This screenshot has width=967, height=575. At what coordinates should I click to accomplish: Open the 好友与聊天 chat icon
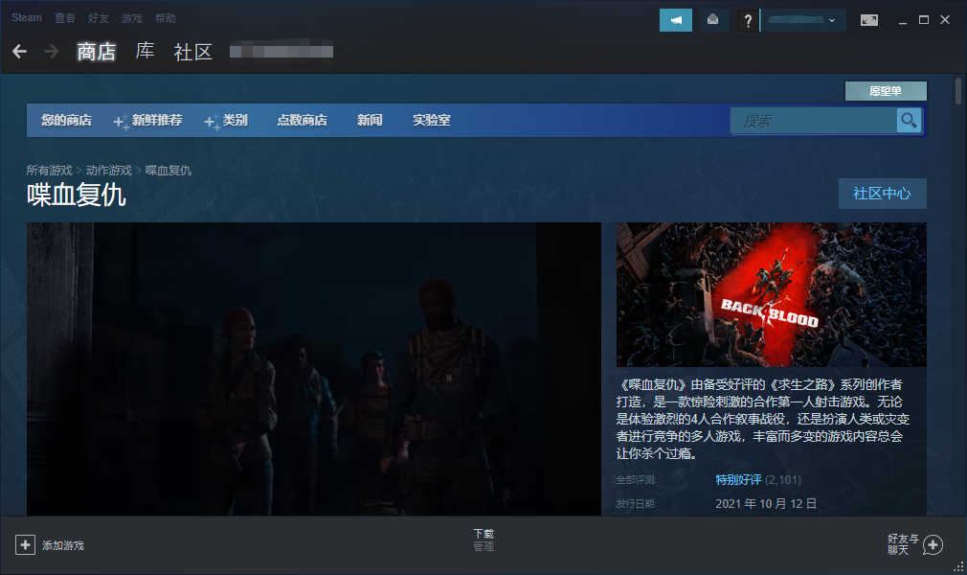coord(933,544)
